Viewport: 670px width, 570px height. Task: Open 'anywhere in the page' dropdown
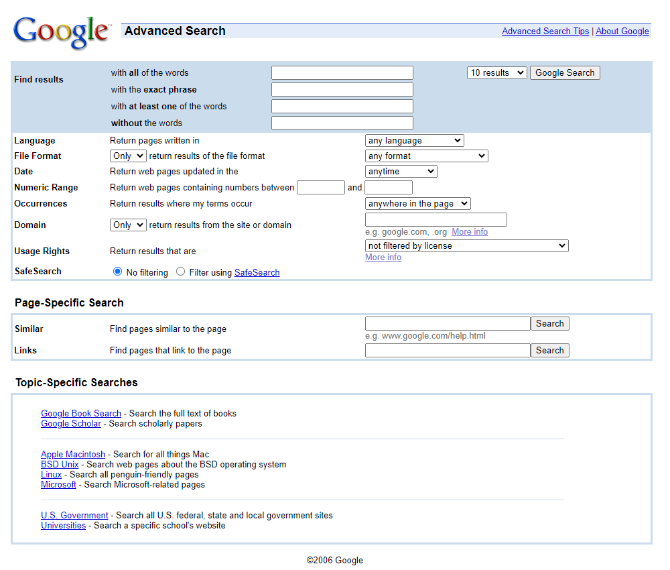(x=418, y=204)
